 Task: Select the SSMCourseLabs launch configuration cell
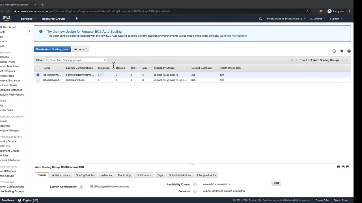(75, 80)
